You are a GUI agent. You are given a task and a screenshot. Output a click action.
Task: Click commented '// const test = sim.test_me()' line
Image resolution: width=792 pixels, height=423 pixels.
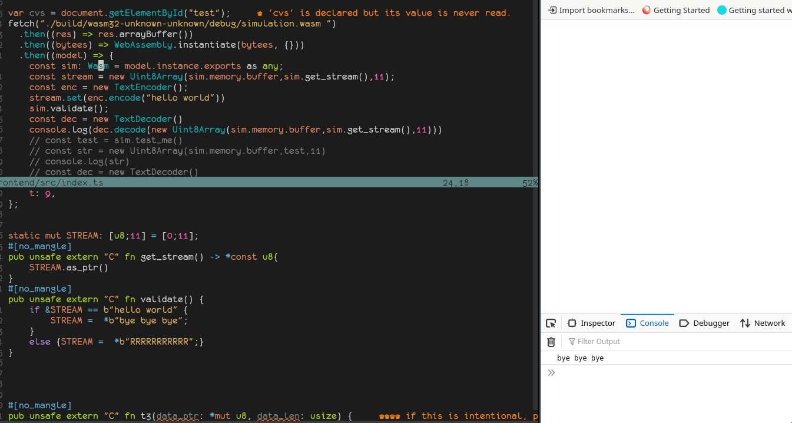click(x=106, y=140)
